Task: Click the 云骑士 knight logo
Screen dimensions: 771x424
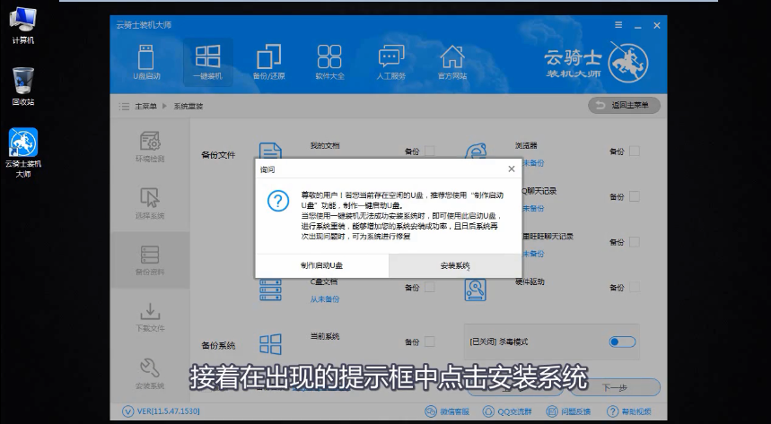Action: click(628, 63)
